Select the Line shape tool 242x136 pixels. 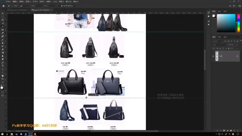click(x=3, y=73)
